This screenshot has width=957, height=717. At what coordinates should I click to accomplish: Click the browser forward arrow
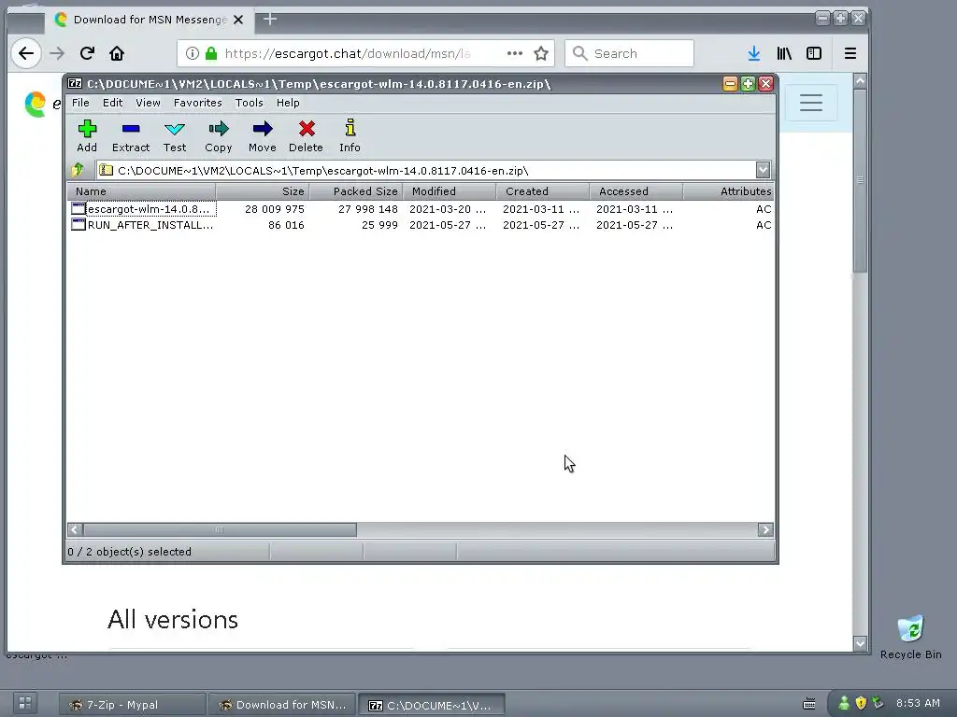[x=57, y=53]
